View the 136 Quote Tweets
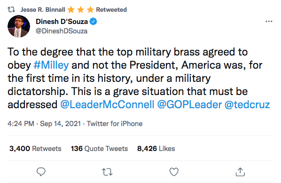The image size is (281, 183). click(x=99, y=149)
